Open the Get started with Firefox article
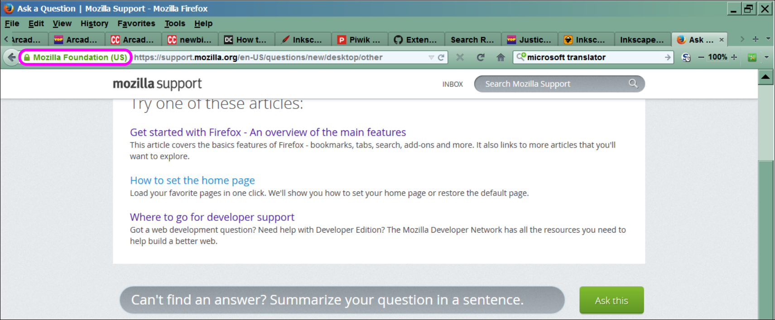Screen dimensions: 775x320 tap(268, 132)
